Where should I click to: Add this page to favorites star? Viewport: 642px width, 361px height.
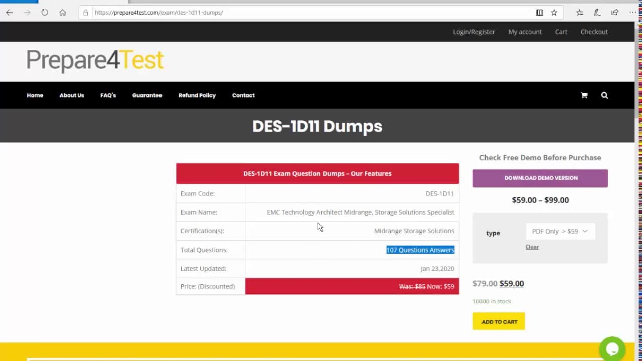point(554,12)
